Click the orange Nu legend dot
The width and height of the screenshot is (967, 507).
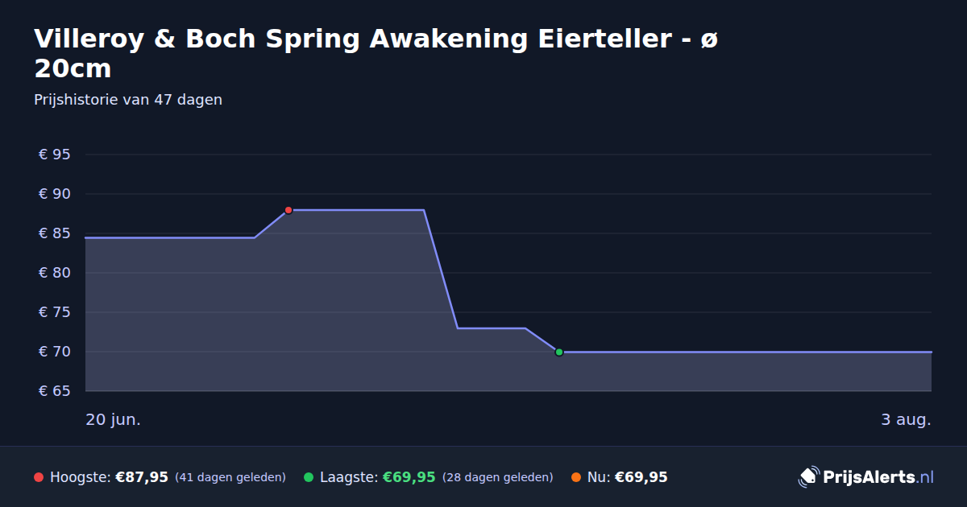(576, 477)
